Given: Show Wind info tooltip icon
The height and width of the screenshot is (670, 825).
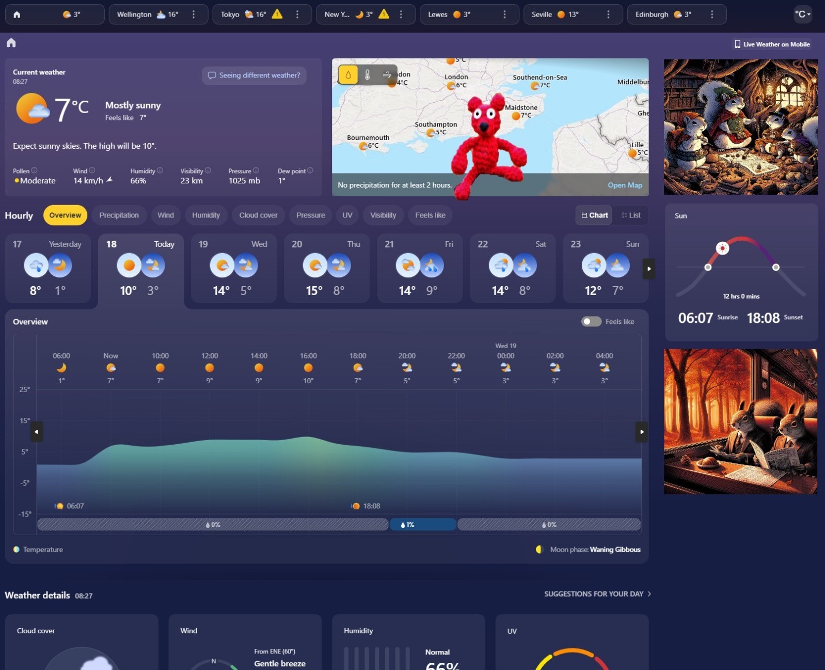Looking at the screenshot, I should tap(92, 170).
